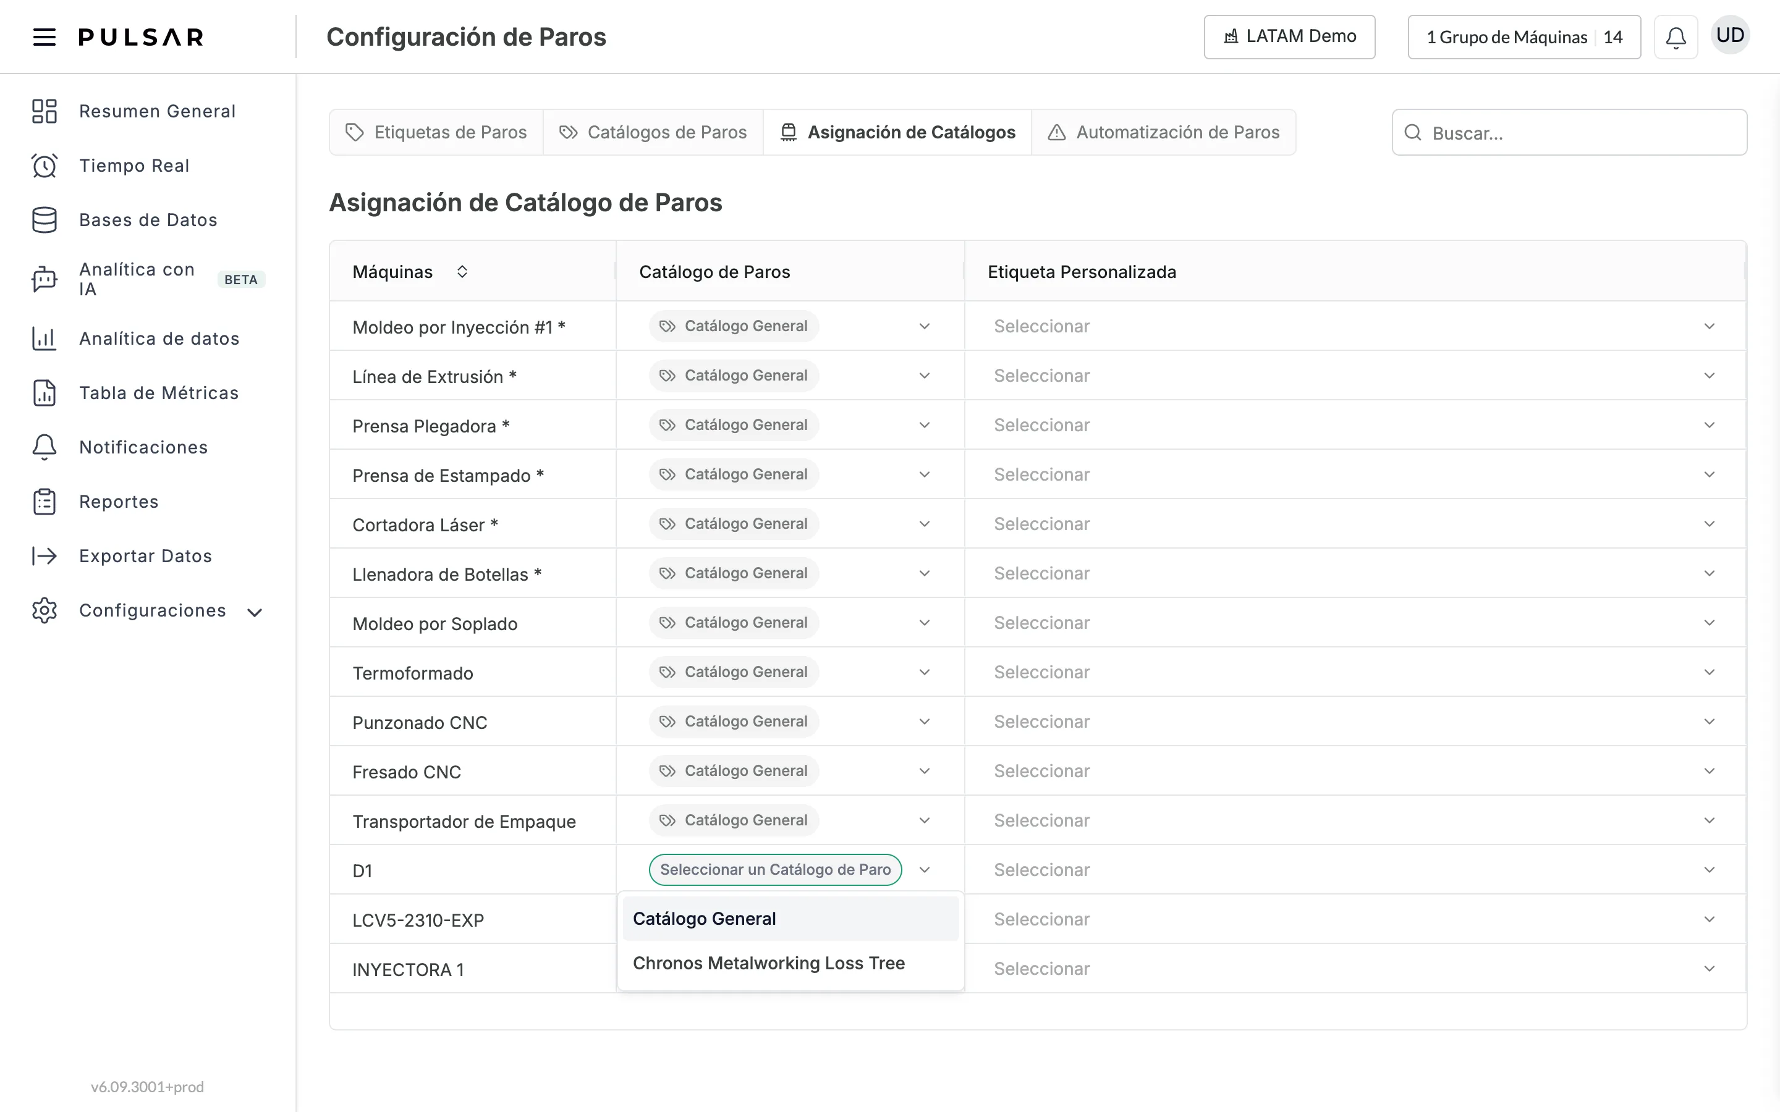Switch to Catálogos de Paros tab
This screenshot has height=1112, width=1780.
coord(653,132)
